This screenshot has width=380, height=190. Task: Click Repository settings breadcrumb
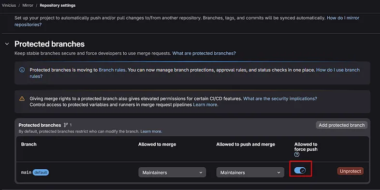(58, 5)
